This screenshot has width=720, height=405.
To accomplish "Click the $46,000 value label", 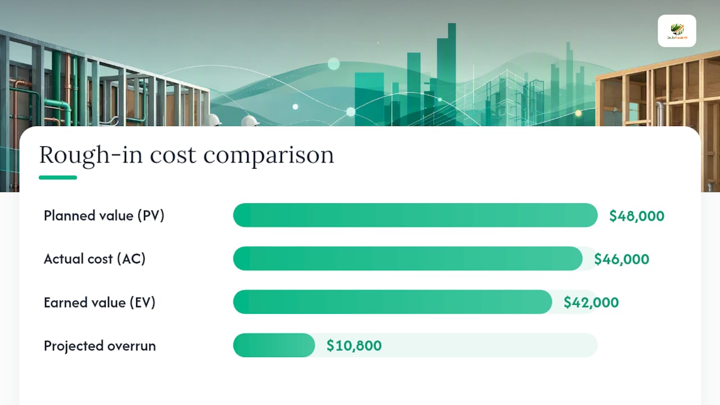I will 622,259.
